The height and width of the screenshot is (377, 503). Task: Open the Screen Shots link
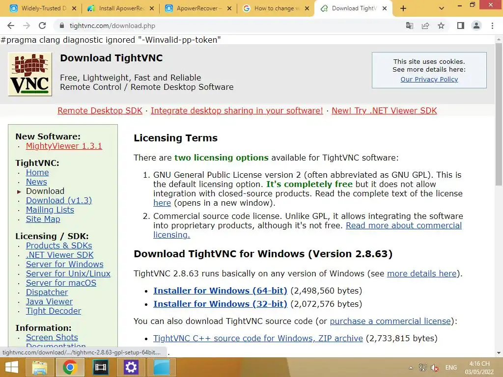click(x=52, y=337)
